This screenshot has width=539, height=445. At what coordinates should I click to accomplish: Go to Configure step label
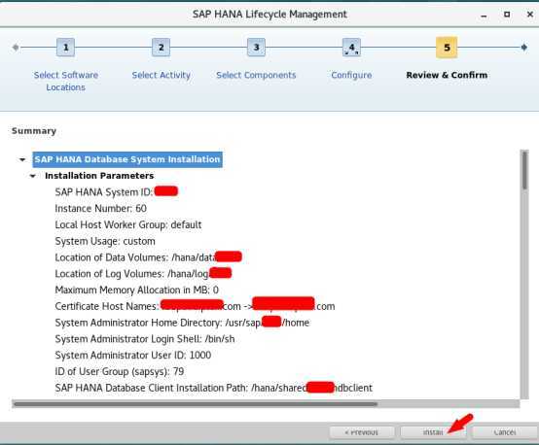pyautogui.click(x=351, y=75)
